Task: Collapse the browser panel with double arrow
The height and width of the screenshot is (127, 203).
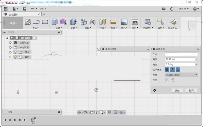Action: click(x=4, y=32)
